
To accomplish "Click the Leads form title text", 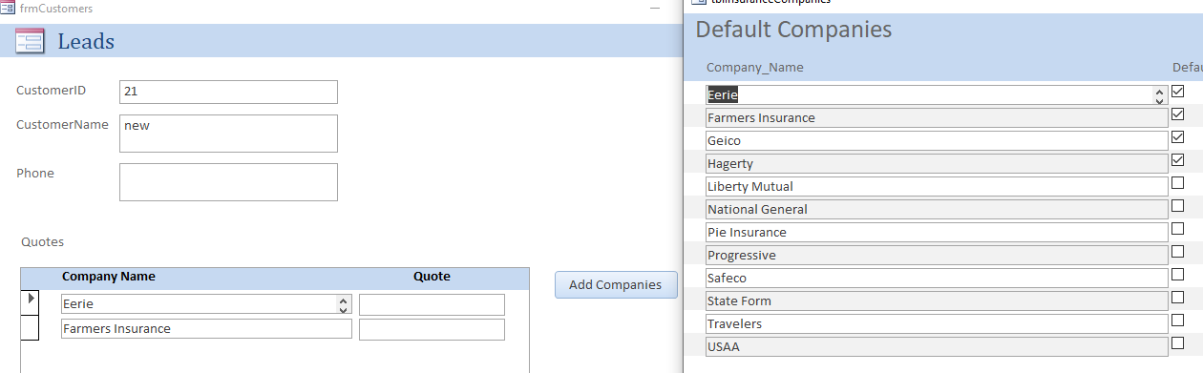I will 86,41.
